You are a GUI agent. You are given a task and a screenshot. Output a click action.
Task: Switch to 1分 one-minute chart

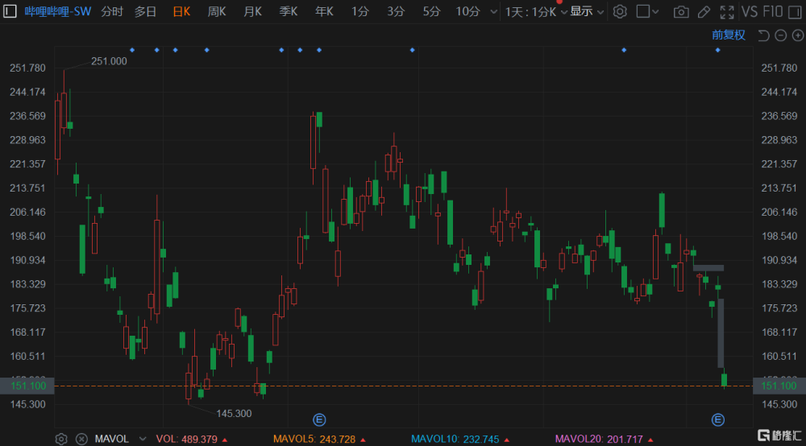click(360, 11)
